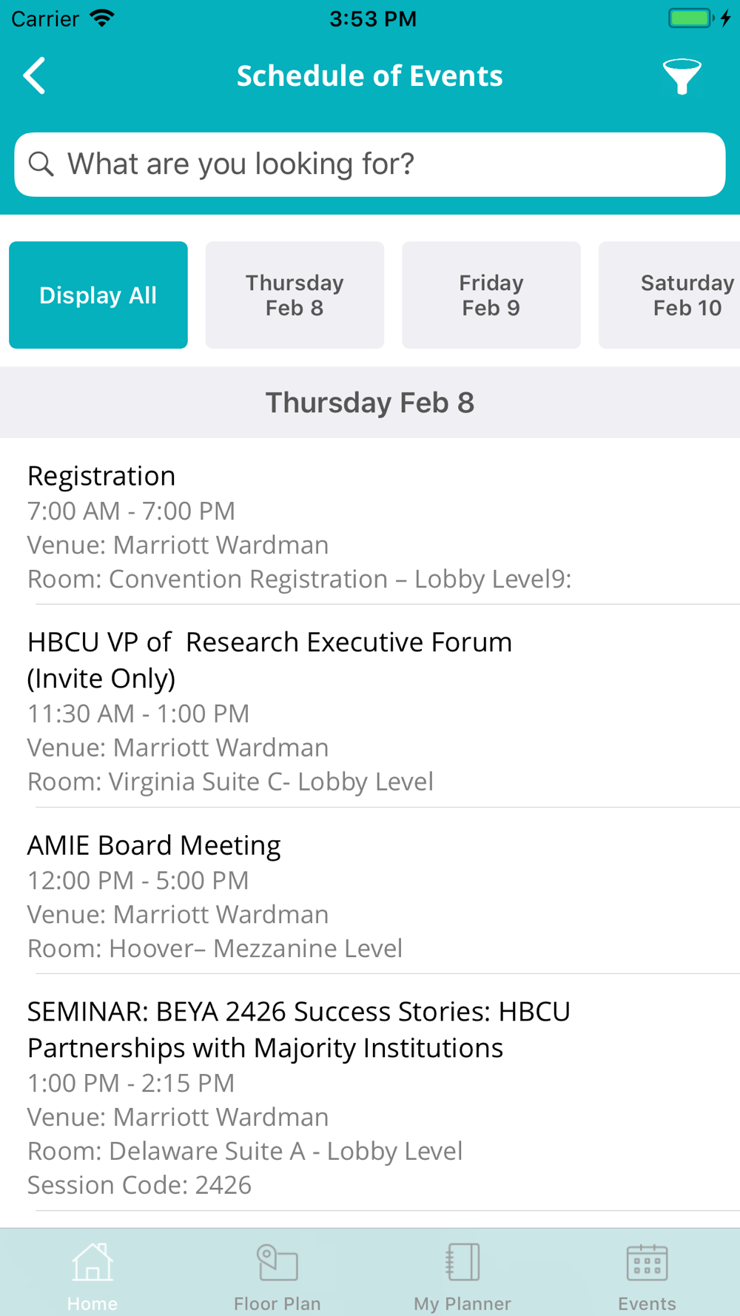Select Friday Feb 9 date filter
Screen dimensions: 740x1316
(491, 295)
